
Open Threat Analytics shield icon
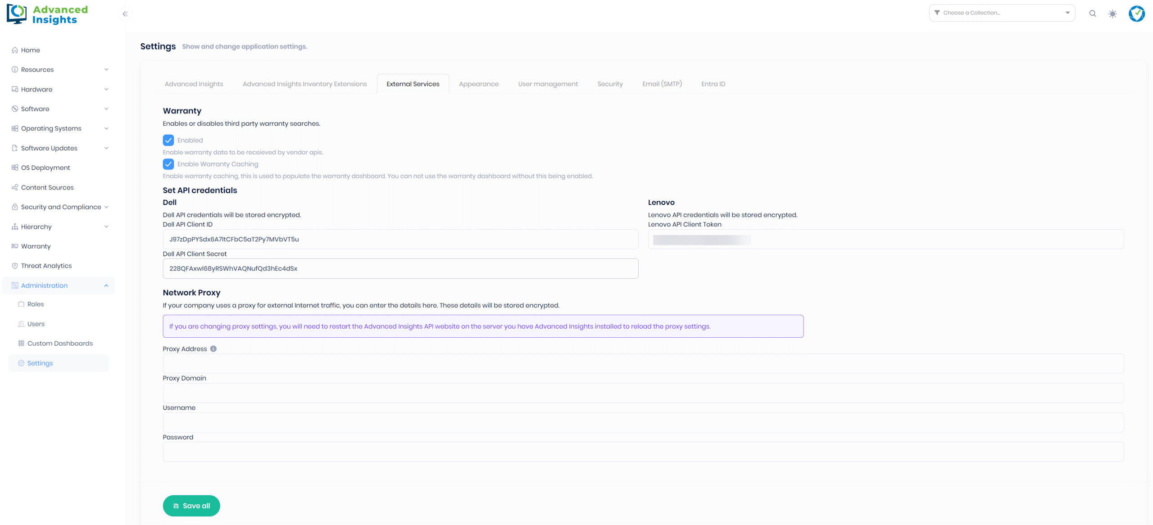(15, 266)
